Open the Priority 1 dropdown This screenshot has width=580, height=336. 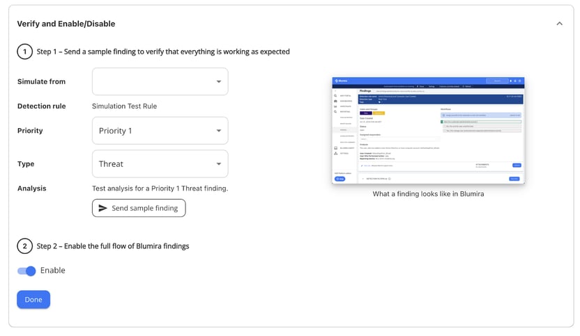pyautogui.click(x=160, y=131)
